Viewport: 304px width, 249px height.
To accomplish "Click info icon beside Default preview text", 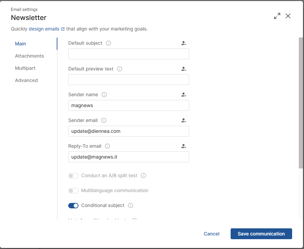I will pos(120,69).
